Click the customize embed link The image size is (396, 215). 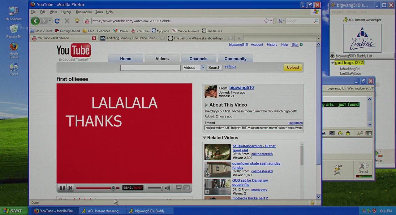tap(295, 123)
